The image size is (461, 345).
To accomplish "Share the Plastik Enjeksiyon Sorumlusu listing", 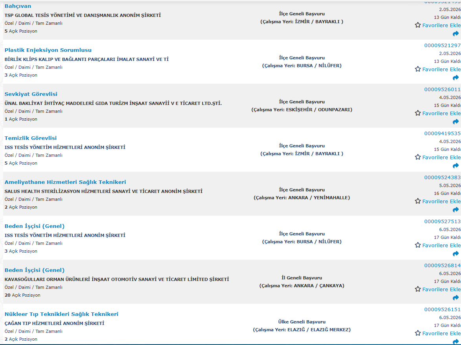I will click(456, 78).
